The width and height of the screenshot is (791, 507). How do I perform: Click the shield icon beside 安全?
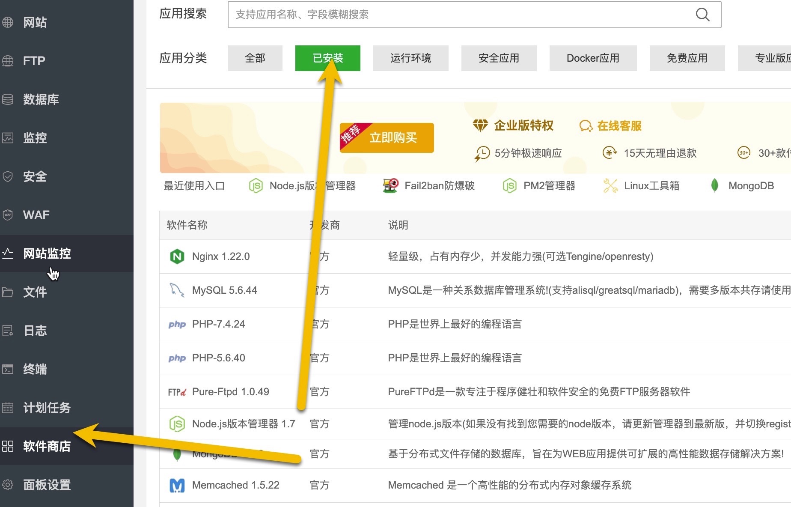8,176
